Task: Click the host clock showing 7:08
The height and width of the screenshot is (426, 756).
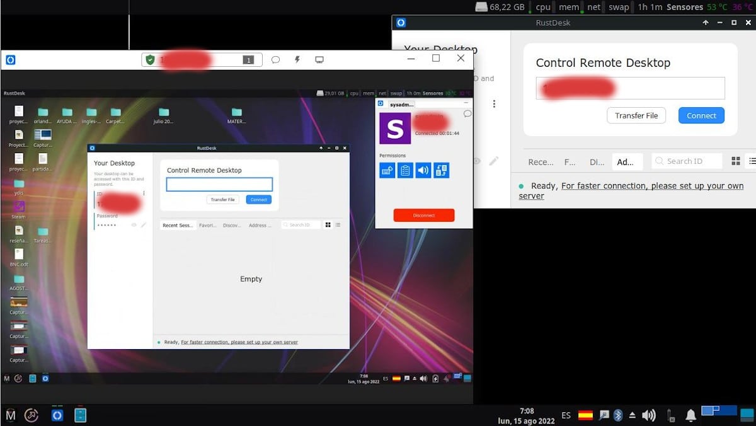Action: point(527,416)
